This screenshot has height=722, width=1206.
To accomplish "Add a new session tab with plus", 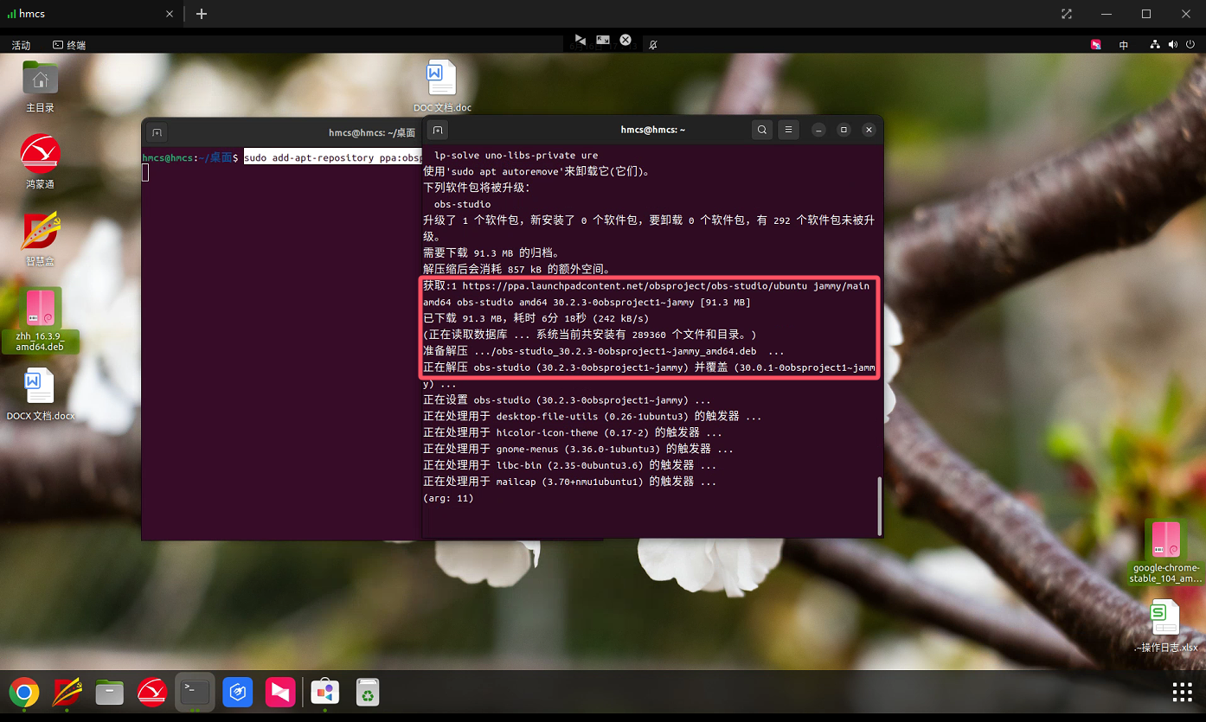I will [202, 14].
